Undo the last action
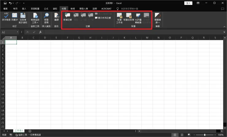 (10, 3)
